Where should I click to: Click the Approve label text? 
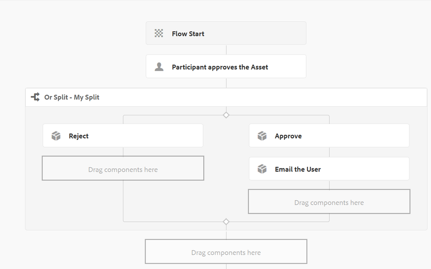click(288, 136)
